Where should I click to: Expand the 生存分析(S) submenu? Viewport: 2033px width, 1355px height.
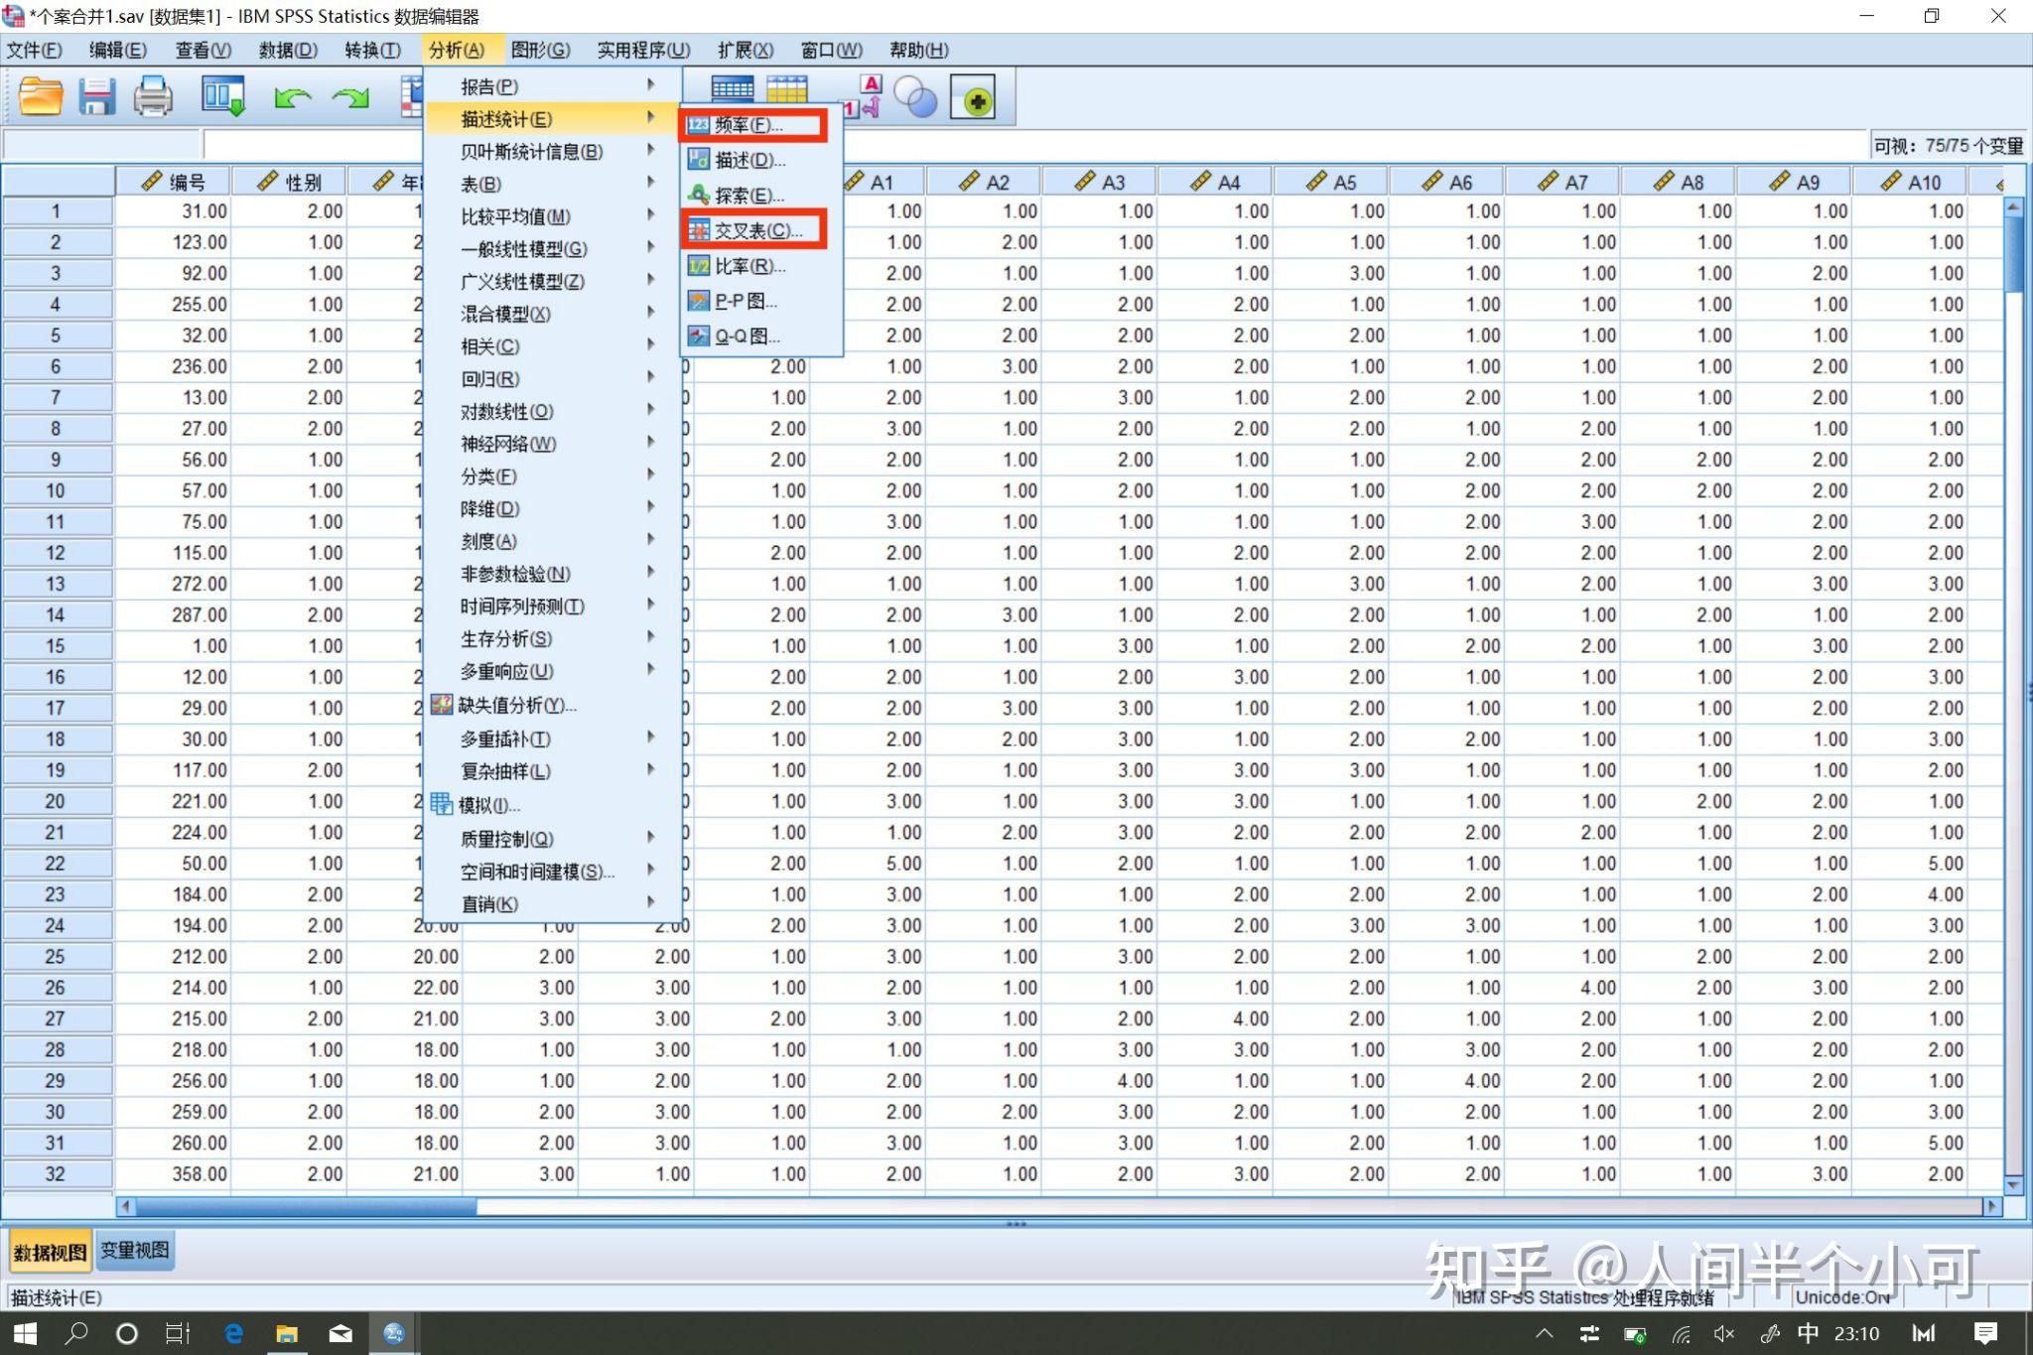click(x=552, y=638)
